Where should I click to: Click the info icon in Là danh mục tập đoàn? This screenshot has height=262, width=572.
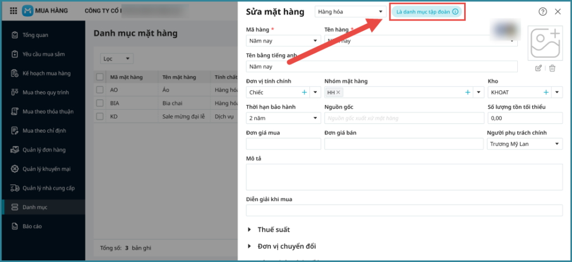[x=455, y=12]
